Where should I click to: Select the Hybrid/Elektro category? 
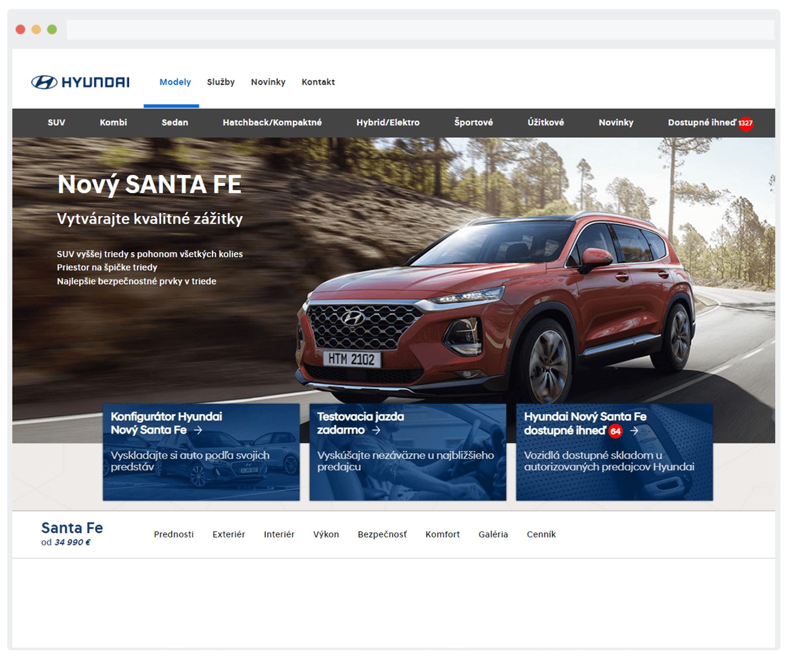pos(388,122)
